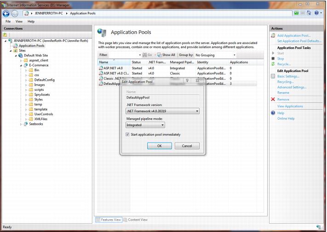Click the Default Web Site globe icon
Screen dimensions: 327x232
pyautogui.click(x=20, y=55)
